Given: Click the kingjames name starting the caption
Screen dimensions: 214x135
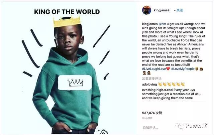Looking at the screenshot, I should (150, 24).
